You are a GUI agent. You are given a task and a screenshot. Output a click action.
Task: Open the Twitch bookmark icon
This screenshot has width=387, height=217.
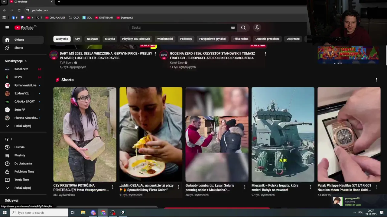click(x=22, y=18)
